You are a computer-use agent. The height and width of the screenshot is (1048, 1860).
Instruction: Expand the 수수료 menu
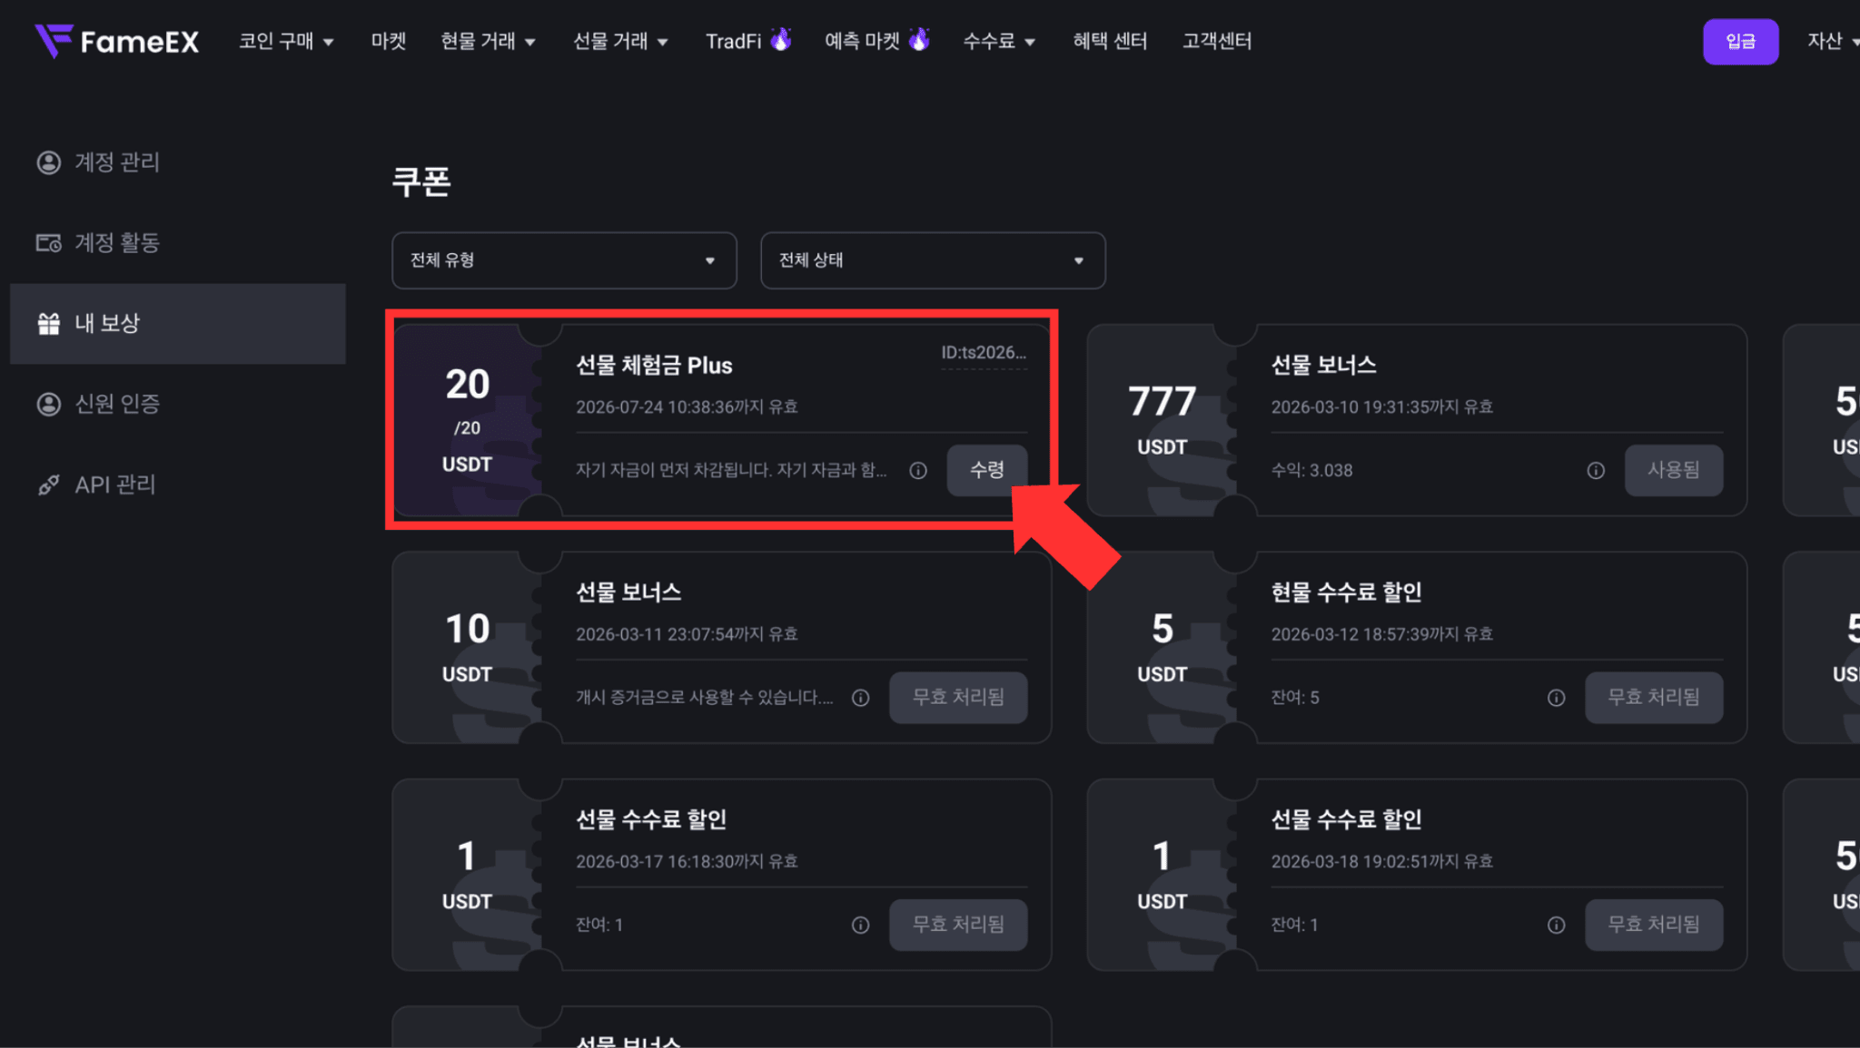click(x=999, y=41)
